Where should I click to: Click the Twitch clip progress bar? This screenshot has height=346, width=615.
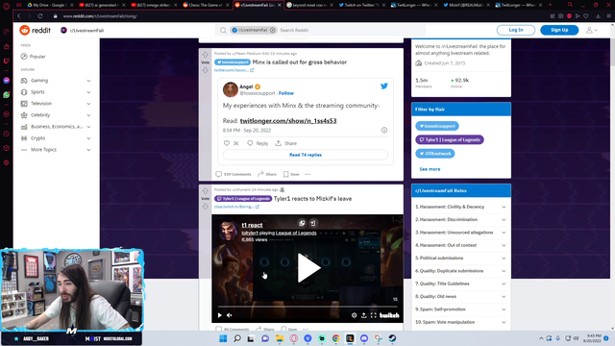coord(307,307)
